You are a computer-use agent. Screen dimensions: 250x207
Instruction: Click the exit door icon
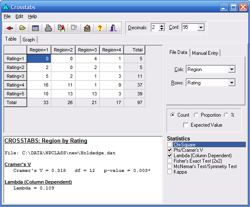[x=113, y=28]
